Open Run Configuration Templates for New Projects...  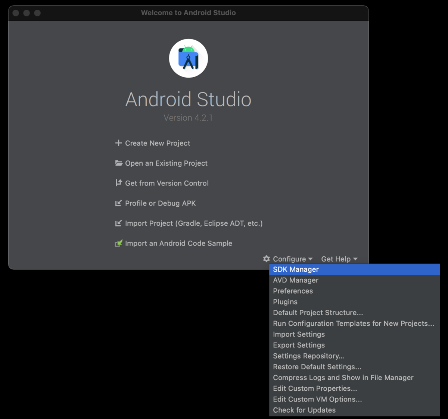click(354, 323)
